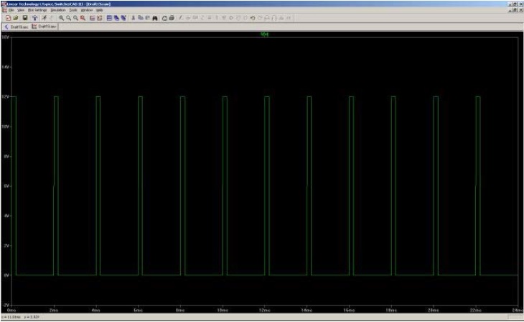
Task: Click the 2ms time axis label
Action: pyautogui.click(x=53, y=310)
